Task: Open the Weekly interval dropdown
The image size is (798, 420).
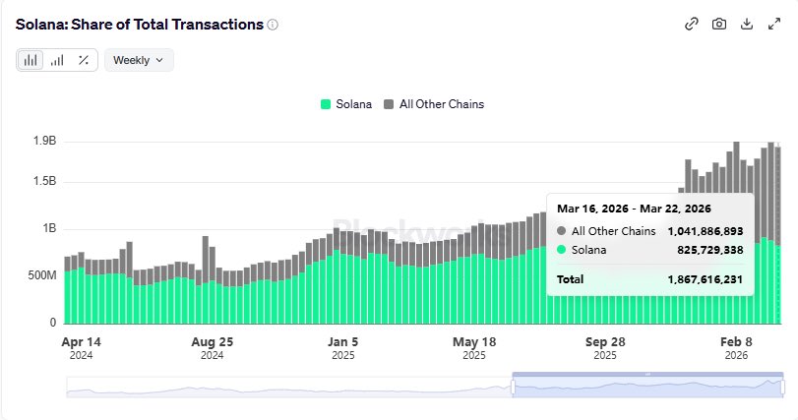Action: [x=139, y=60]
